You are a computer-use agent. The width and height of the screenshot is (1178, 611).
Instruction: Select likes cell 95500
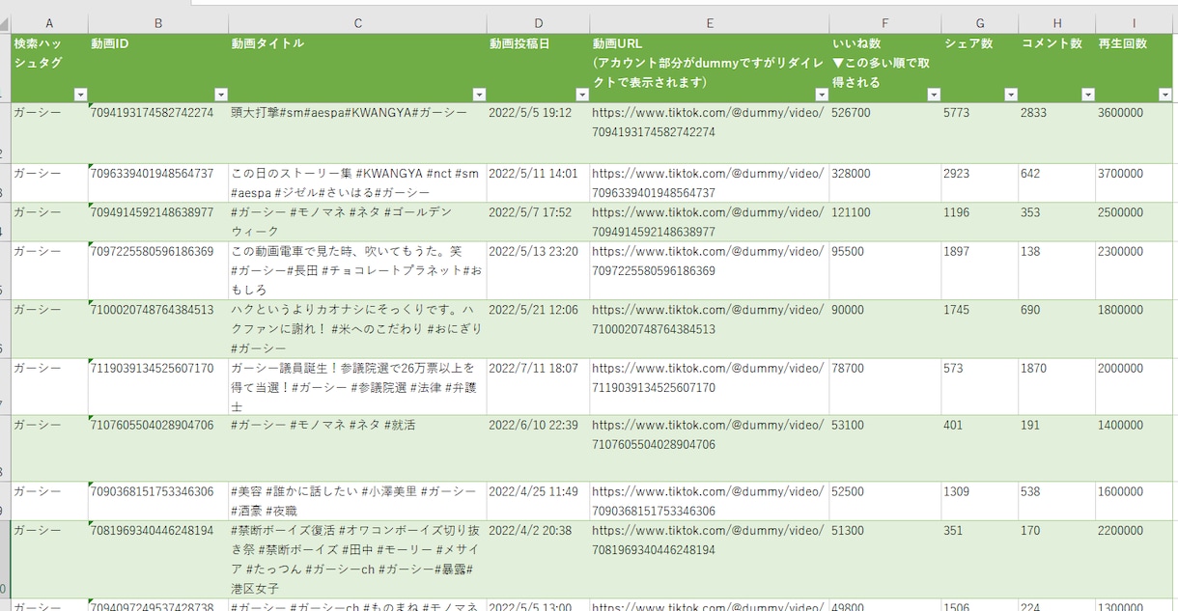[x=885, y=270]
